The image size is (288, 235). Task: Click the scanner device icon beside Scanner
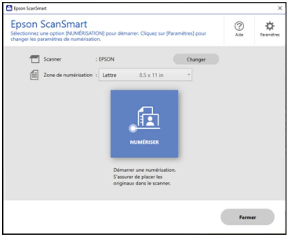click(35, 59)
